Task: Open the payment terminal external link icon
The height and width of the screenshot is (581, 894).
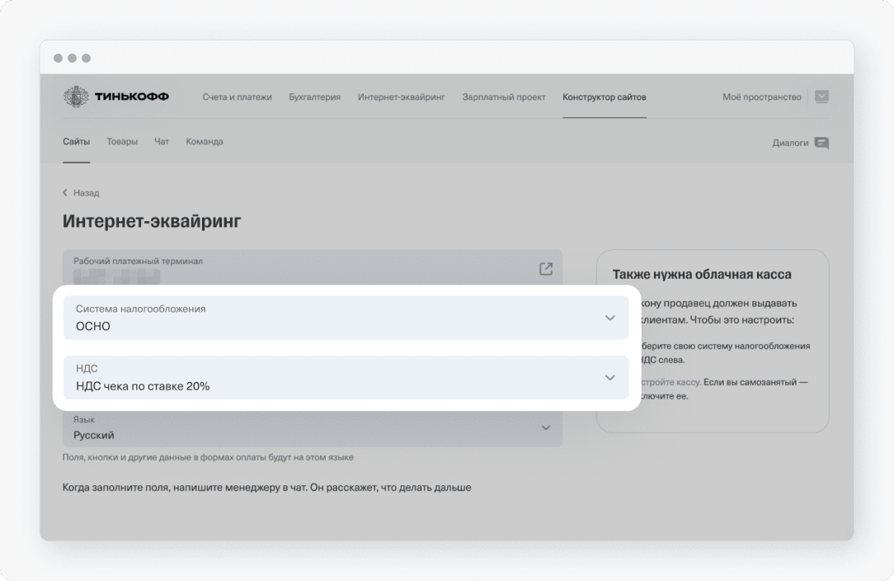Action: coord(546,269)
